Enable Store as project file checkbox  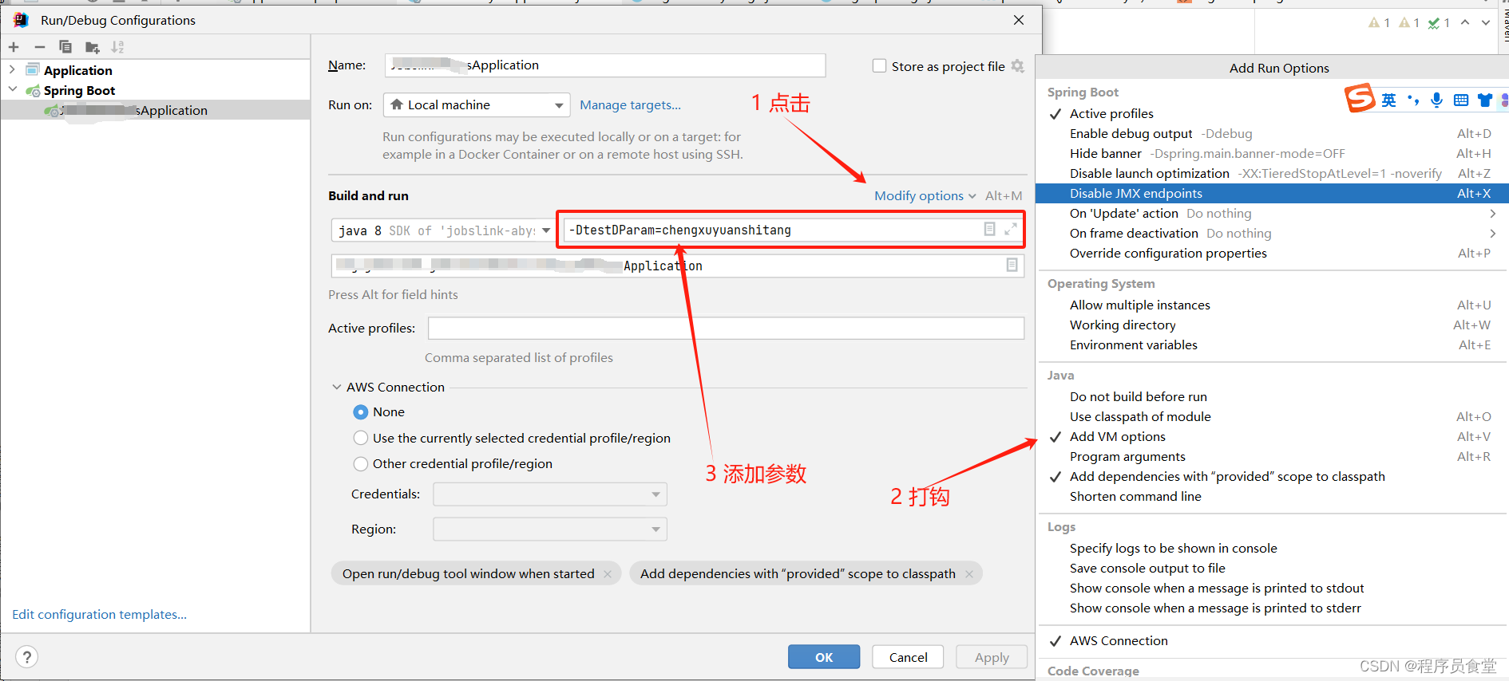(879, 66)
